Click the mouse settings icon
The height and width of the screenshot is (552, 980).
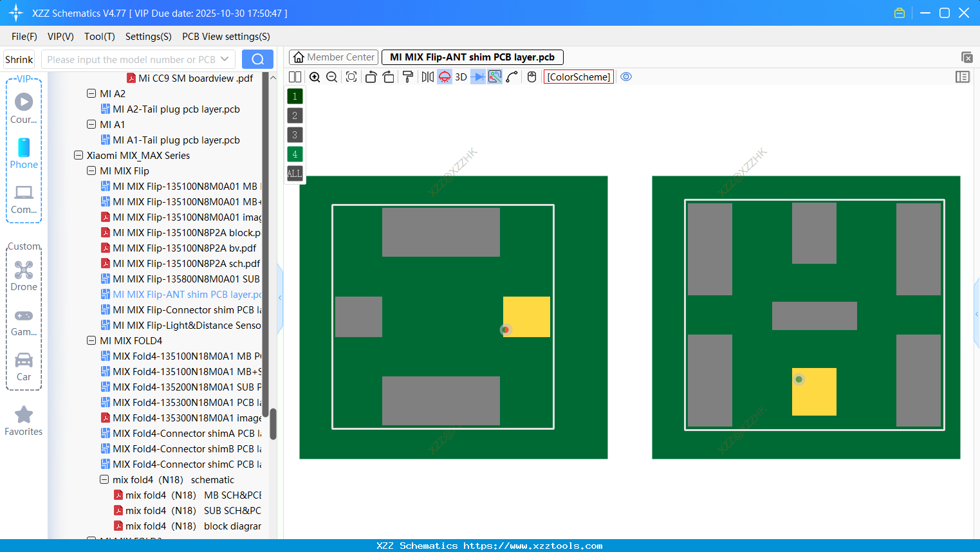click(x=532, y=77)
